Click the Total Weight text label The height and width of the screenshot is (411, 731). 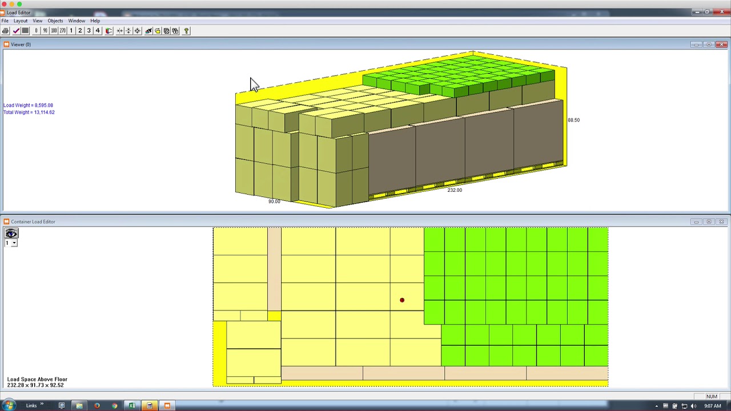(29, 112)
